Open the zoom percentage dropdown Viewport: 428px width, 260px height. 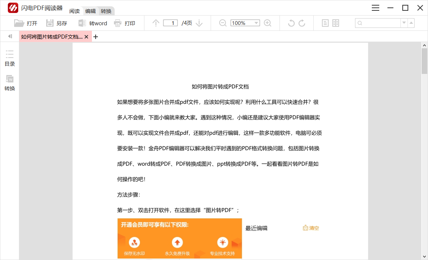[256, 23]
